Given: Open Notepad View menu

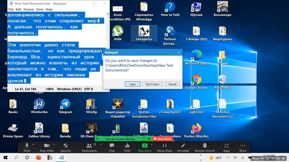Looking at the screenshot, I should pyautogui.click(x=40, y=9).
